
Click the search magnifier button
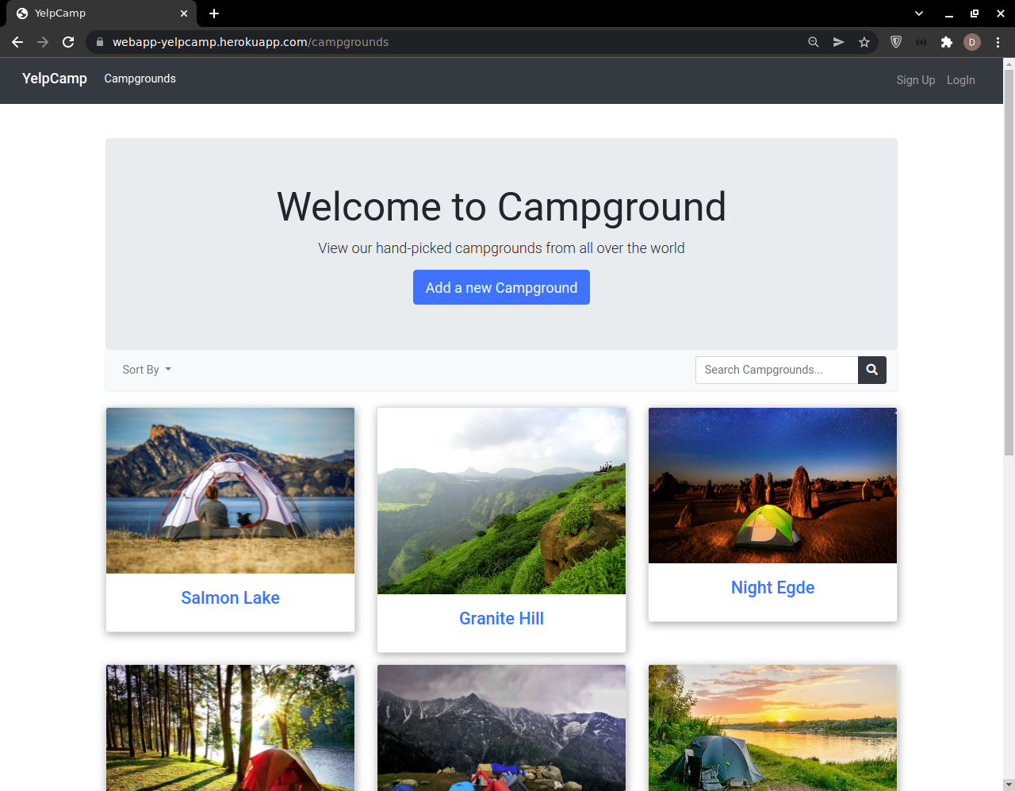point(872,370)
